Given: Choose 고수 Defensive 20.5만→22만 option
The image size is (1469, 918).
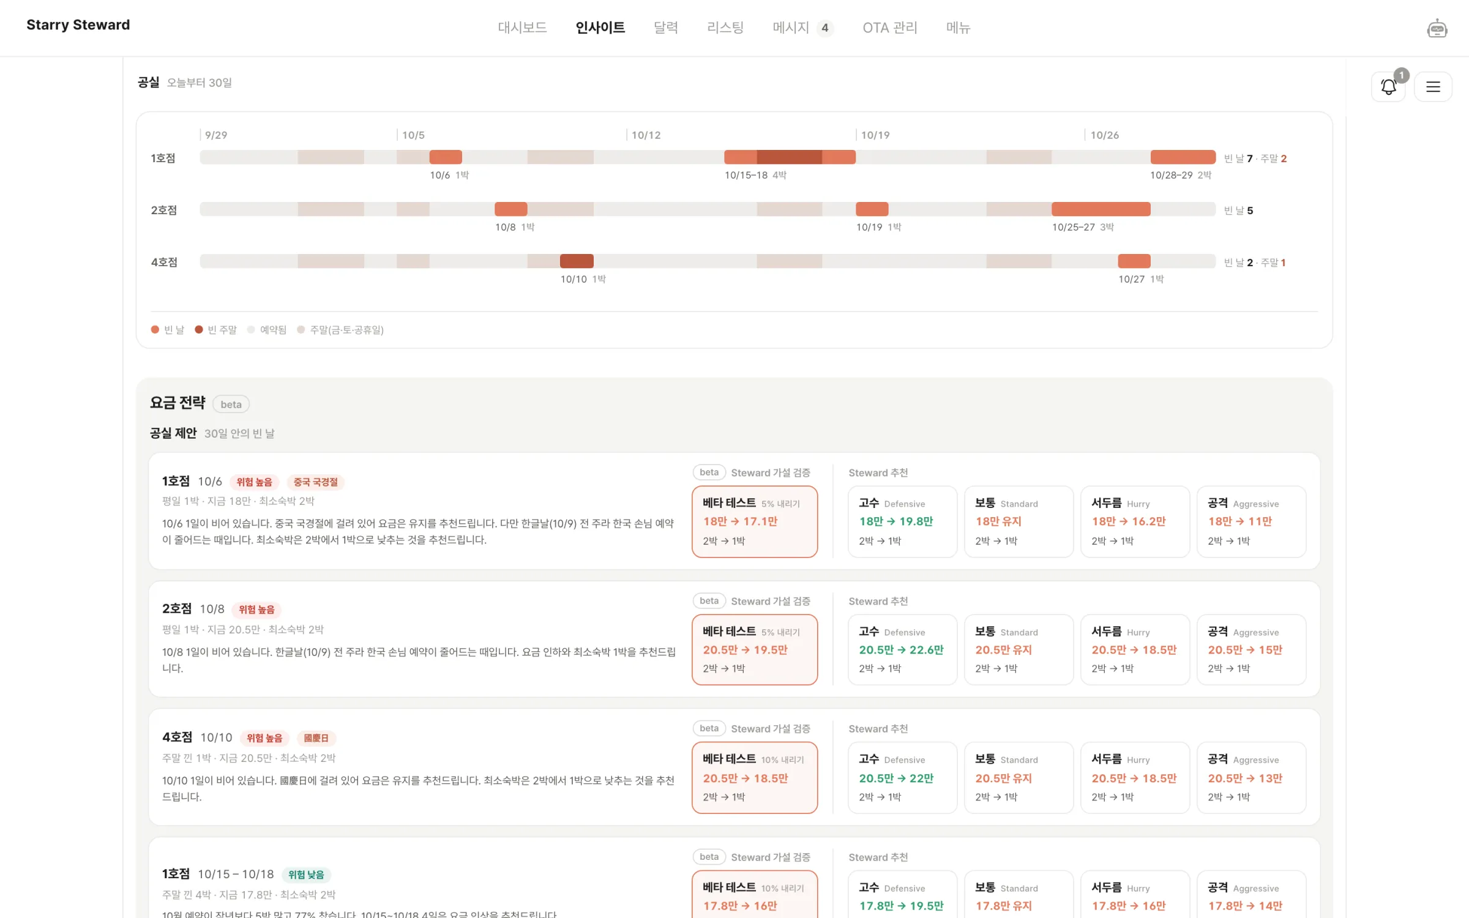Looking at the screenshot, I should point(902,778).
